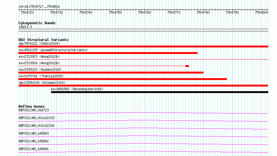The image size is (277, 156).
Task: Click the magenta line of RBFOX1|NM_145892
Action: [x=143, y=144]
